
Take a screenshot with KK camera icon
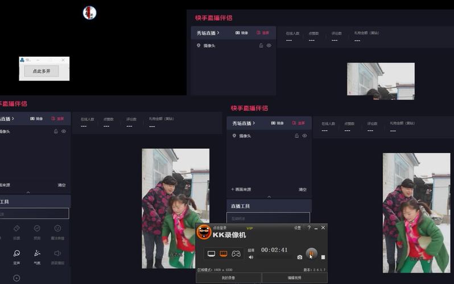pyautogui.click(x=300, y=257)
